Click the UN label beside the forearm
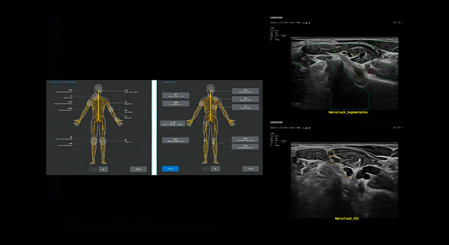 point(125,116)
